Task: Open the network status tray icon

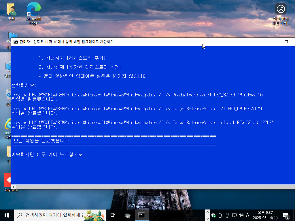Action: [x=234, y=215]
